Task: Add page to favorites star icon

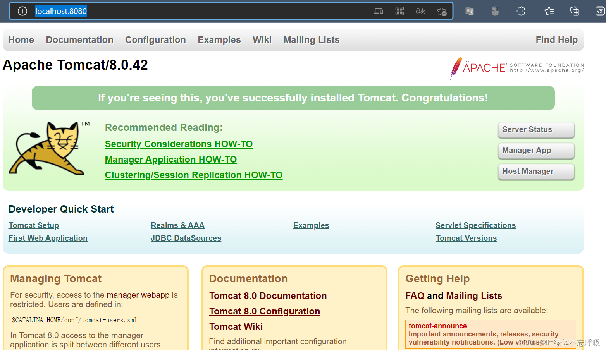Action: [x=442, y=11]
